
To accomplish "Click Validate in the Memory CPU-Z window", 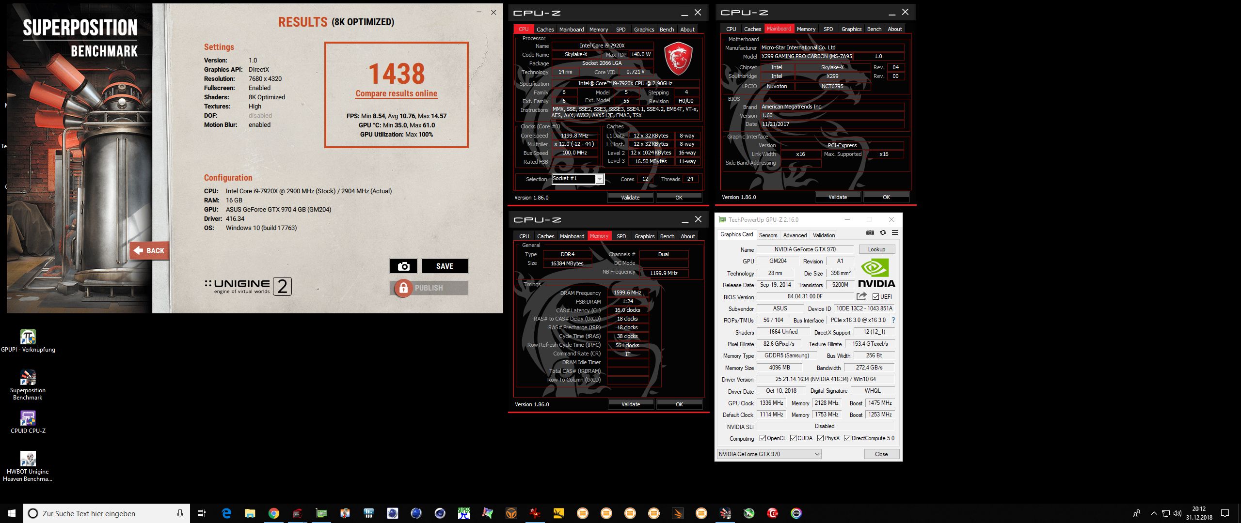I will point(631,404).
